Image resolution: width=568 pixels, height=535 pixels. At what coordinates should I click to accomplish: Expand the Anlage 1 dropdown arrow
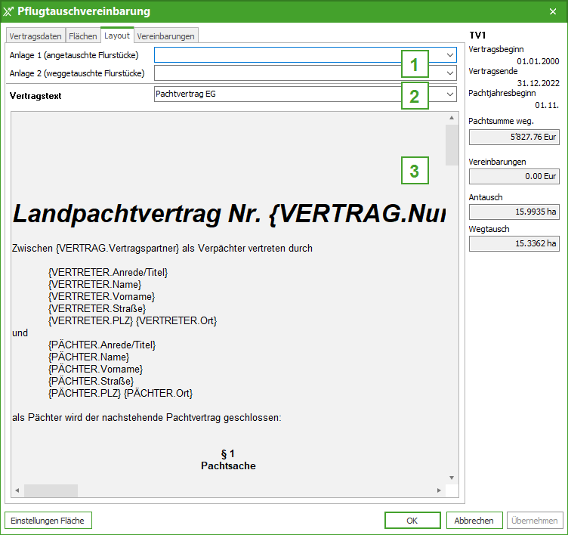point(449,55)
